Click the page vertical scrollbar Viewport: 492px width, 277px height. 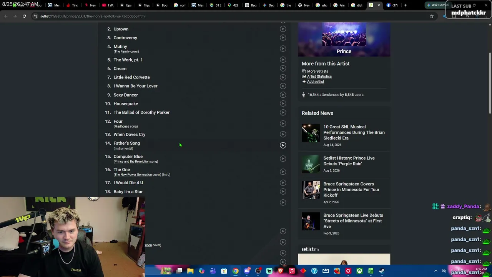pos(490,82)
